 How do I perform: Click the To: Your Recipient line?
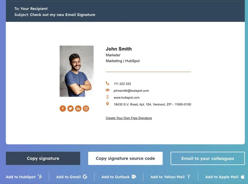31,9
